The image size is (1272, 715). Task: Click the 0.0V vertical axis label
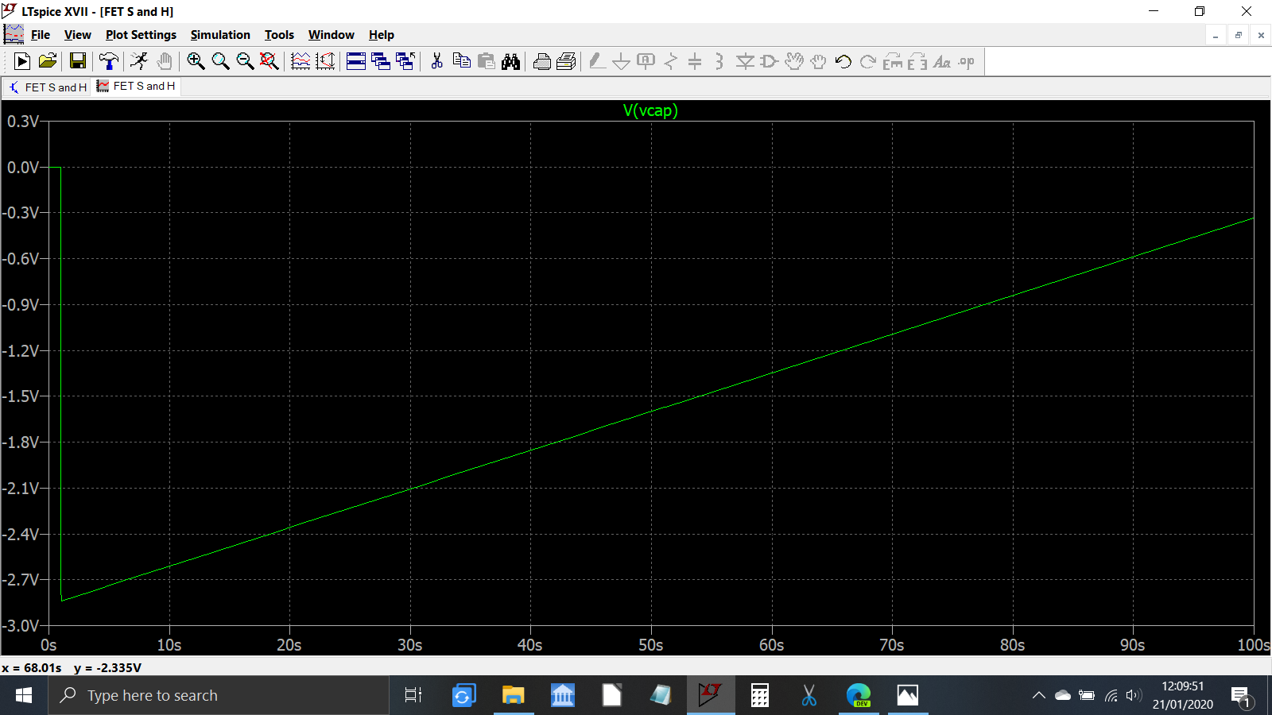click(x=22, y=168)
